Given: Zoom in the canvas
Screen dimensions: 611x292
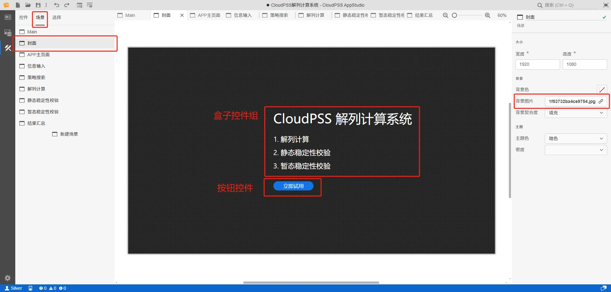Looking at the screenshot, I should click(x=488, y=15).
